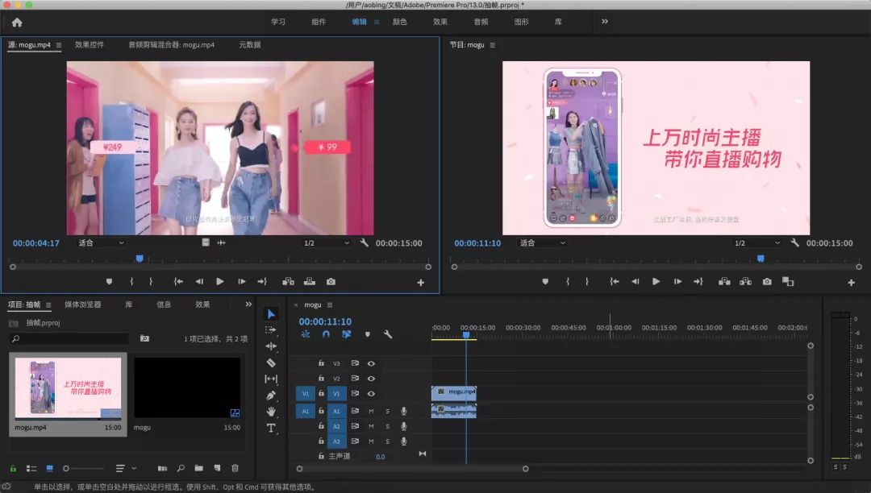The width and height of the screenshot is (871, 493).
Task: Choose the Pen tool
Action: [x=271, y=396]
